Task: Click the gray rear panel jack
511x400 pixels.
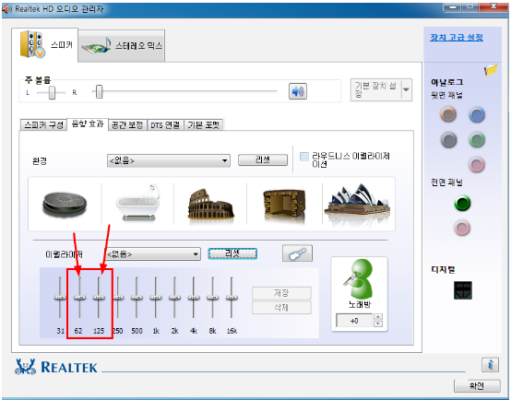Action: pyautogui.click(x=448, y=140)
